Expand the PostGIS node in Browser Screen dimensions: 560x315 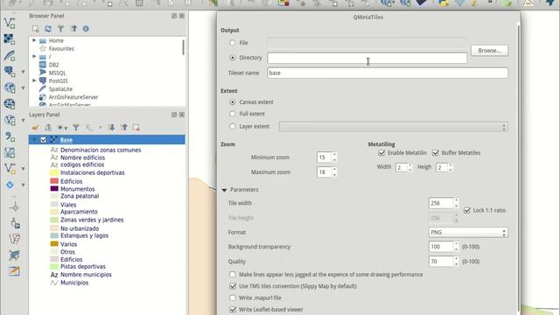34,80
